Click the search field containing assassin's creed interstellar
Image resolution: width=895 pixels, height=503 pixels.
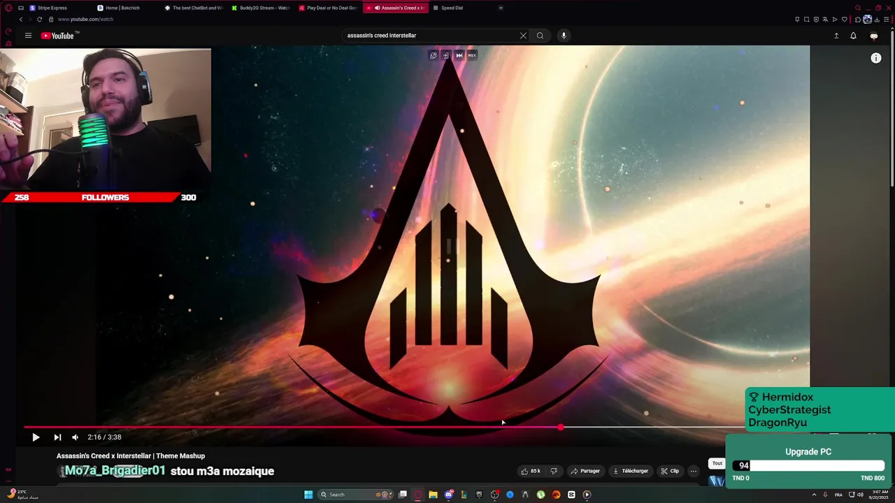click(x=430, y=36)
